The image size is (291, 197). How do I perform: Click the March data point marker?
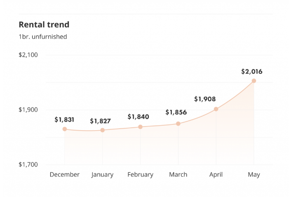coord(178,124)
